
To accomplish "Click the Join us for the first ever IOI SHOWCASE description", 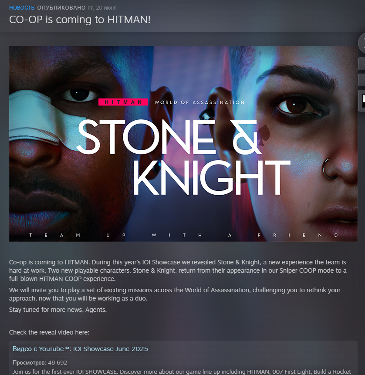I will (x=182, y=372).
